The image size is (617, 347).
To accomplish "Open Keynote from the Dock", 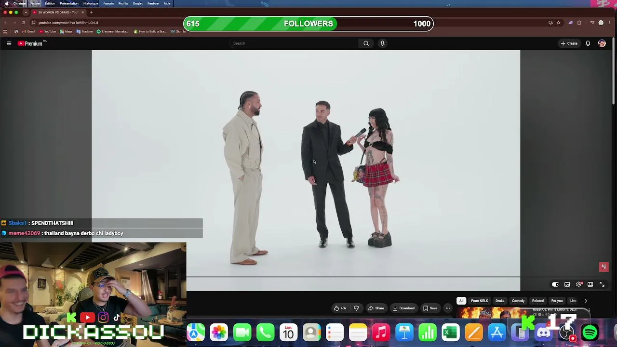I will (x=404, y=333).
